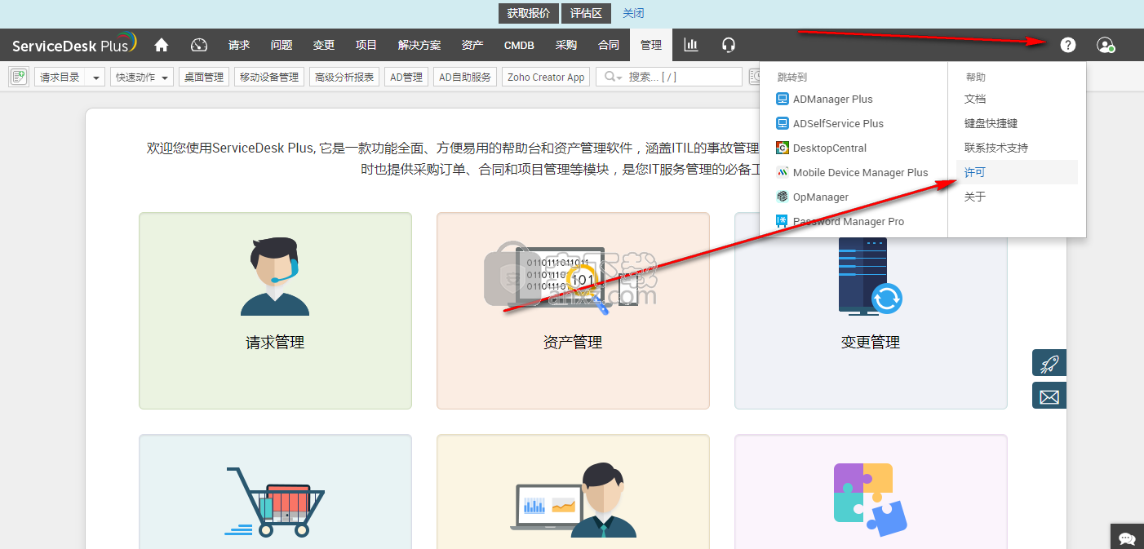The height and width of the screenshot is (549, 1144).
Task: Click the 关闭 link in top banner
Action: coord(633,13)
